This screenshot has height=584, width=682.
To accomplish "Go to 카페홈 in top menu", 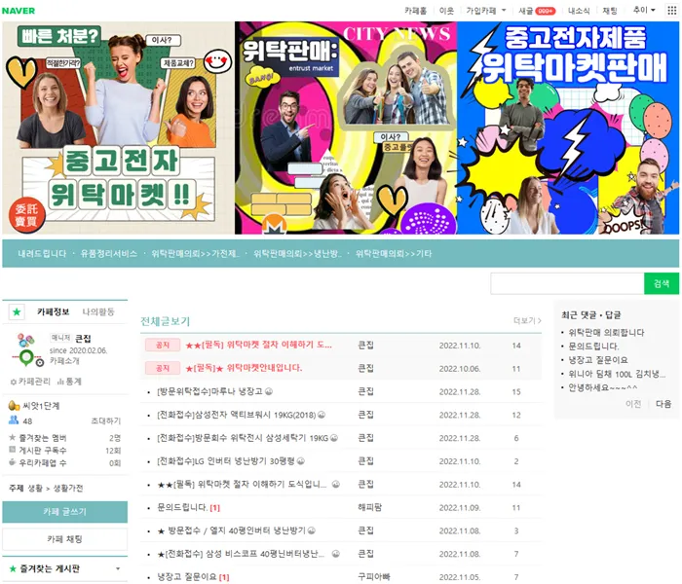I will pos(416,11).
